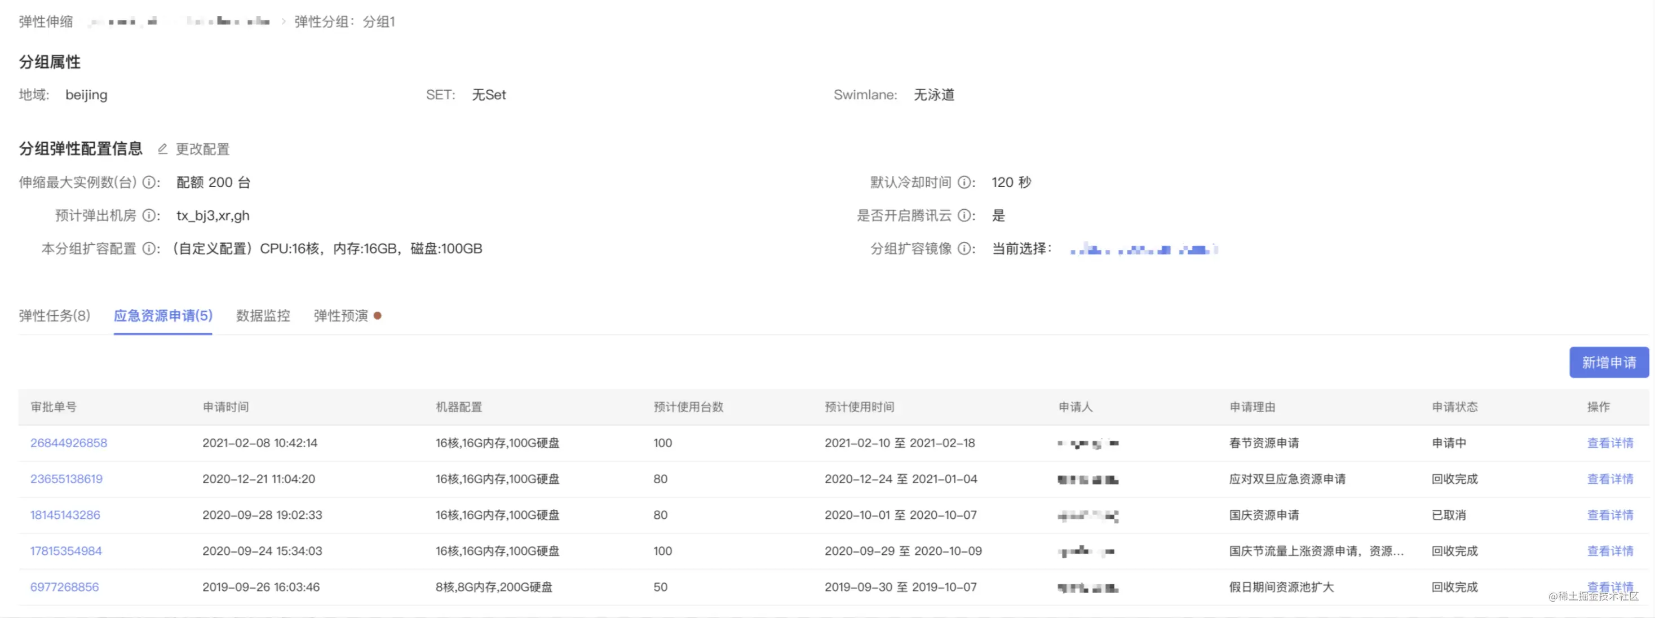1655x618 pixels.
Task: Click the pencil edit icon beside 更改配置
Action: point(162,149)
